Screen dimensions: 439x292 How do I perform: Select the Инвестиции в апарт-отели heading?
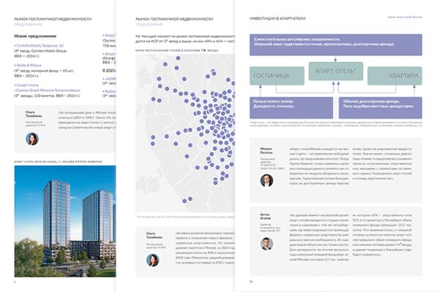coord(277,18)
